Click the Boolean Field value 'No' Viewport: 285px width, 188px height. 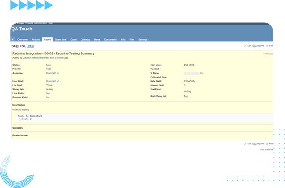48,98
